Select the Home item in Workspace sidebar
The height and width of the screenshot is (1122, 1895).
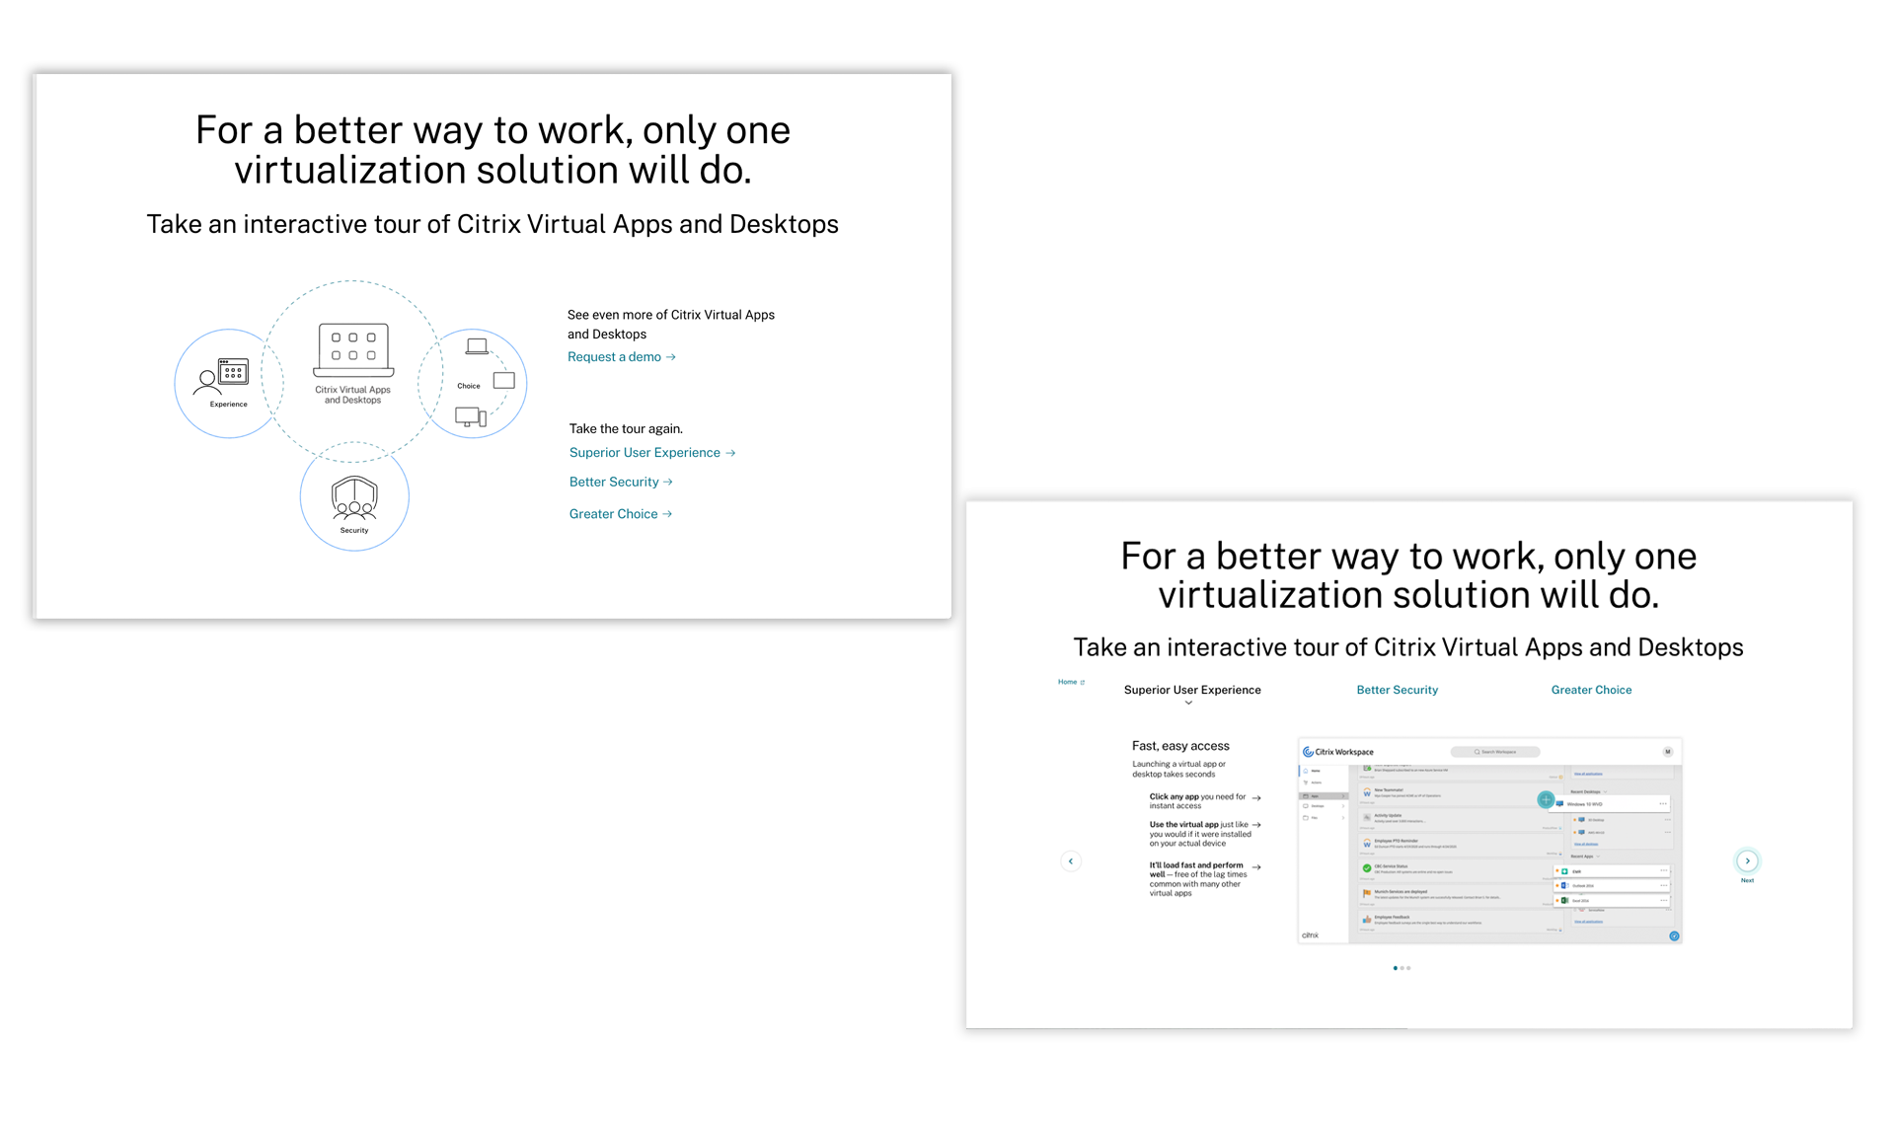1323,771
